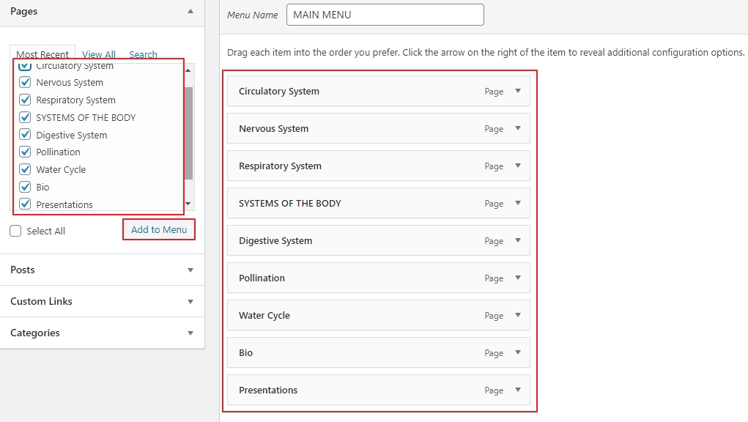The image size is (748, 422).
Task: Select the Circulatory System menu item title
Action: pos(279,91)
